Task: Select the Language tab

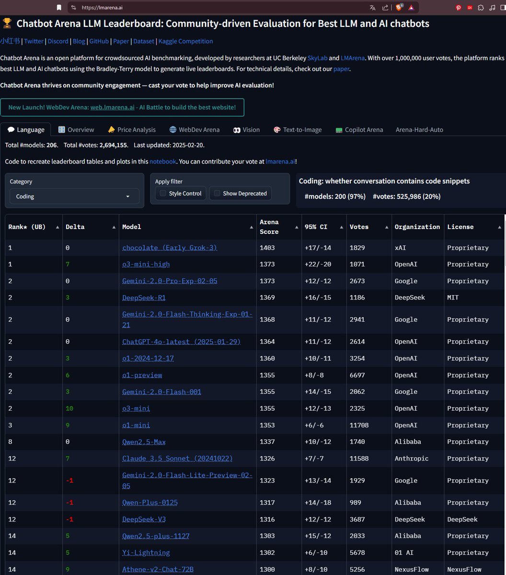Action: pyautogui.click(x=26, y=130)
